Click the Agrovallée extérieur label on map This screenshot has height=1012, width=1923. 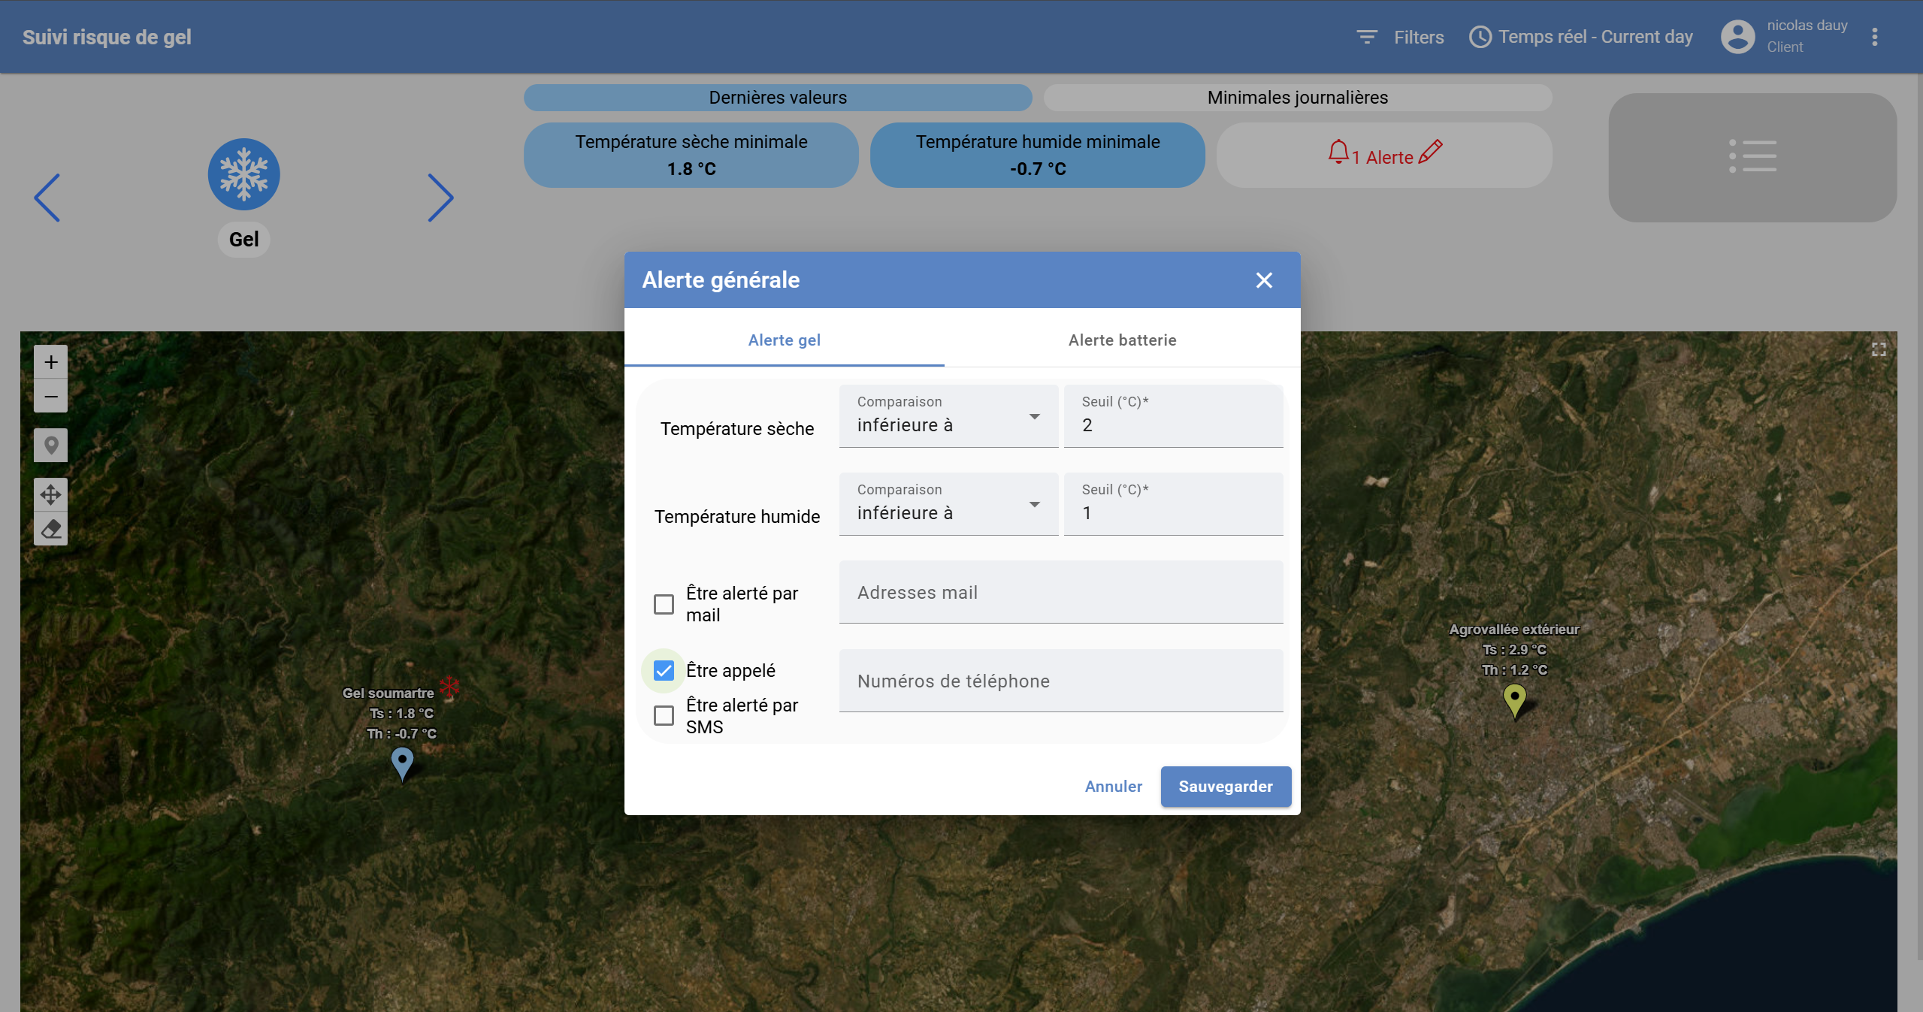click(x=1513, y=629)
